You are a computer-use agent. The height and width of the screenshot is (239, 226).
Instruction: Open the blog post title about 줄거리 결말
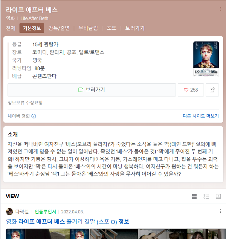67,222
